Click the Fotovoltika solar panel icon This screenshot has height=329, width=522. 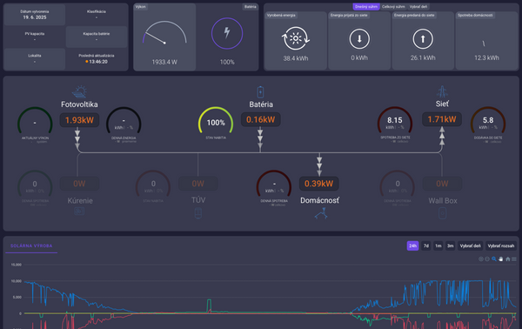click(79, 91)
